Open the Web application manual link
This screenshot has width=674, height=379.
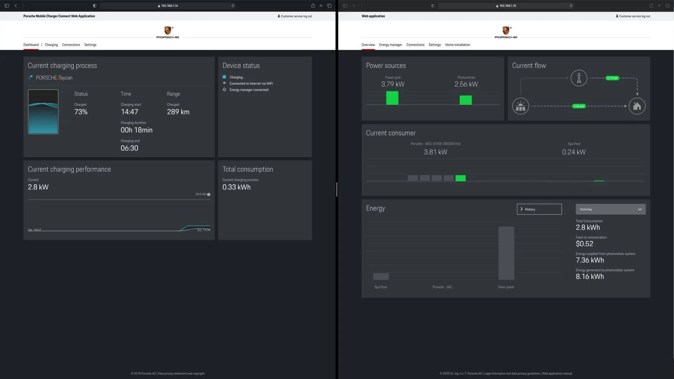point(557,373)
